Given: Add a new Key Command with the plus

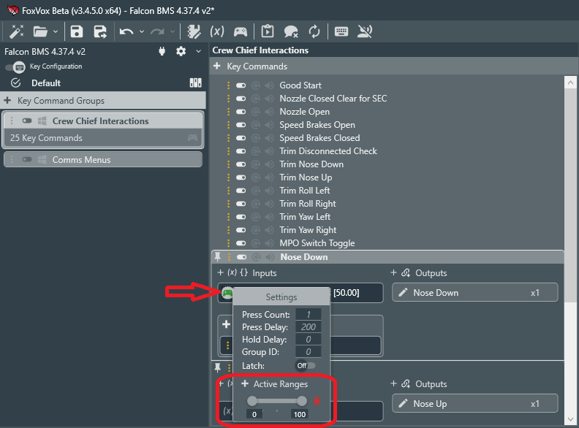Looking at the screenshot, I should pyautogui.click(x=217, y=66).
